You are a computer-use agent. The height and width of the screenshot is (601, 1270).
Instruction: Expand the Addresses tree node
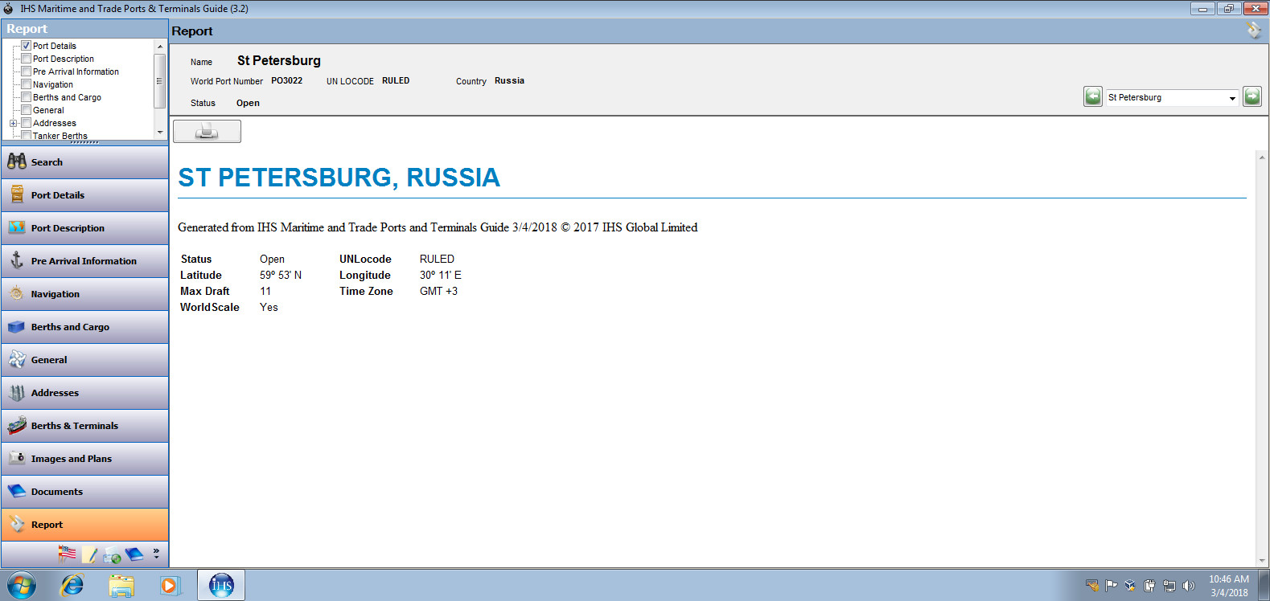click(x=13, y=123)
